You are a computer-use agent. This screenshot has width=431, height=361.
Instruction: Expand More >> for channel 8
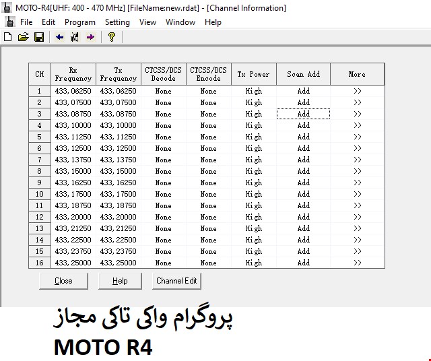(358, 171)
